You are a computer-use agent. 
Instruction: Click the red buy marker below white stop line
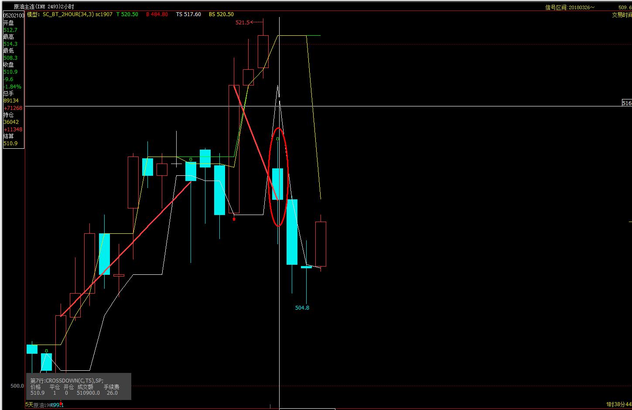[234, 219]
